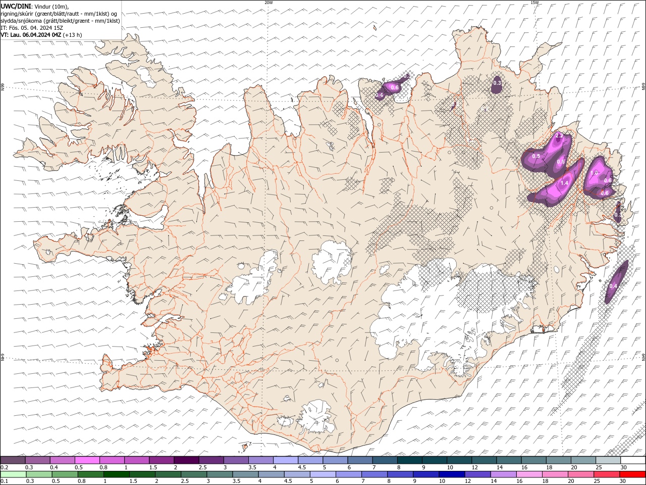This screenshot has width=646, height=485.
Task: Select the blue-grey 3.5 rain legend swatch
Action: [245, 474]
